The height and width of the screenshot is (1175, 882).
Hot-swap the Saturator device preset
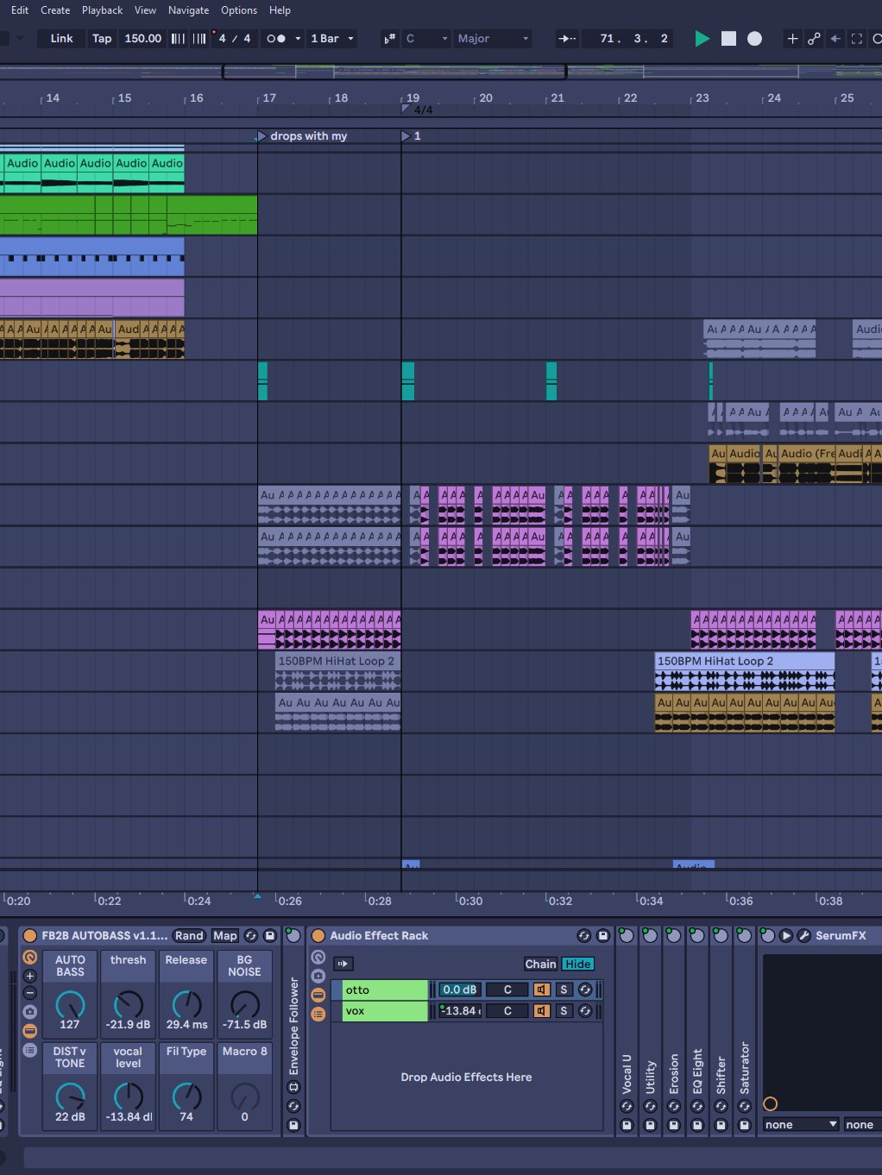[745, 1108]
